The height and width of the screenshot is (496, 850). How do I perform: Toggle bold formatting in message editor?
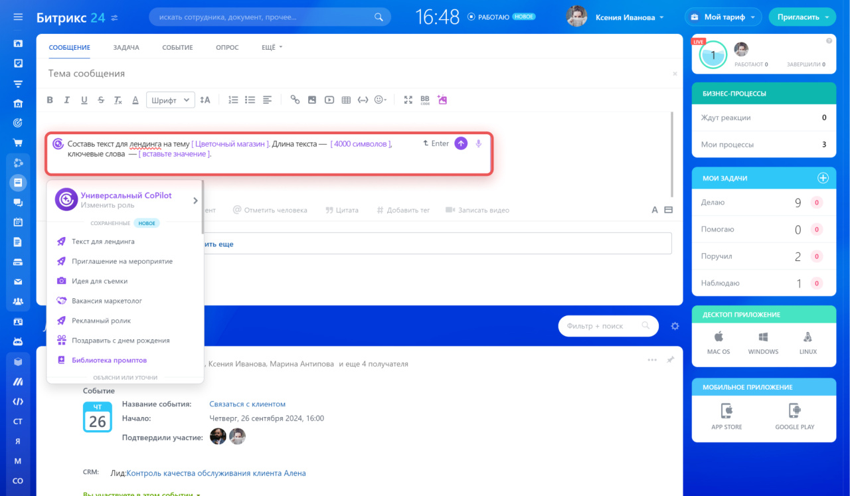tap(50, 100)
